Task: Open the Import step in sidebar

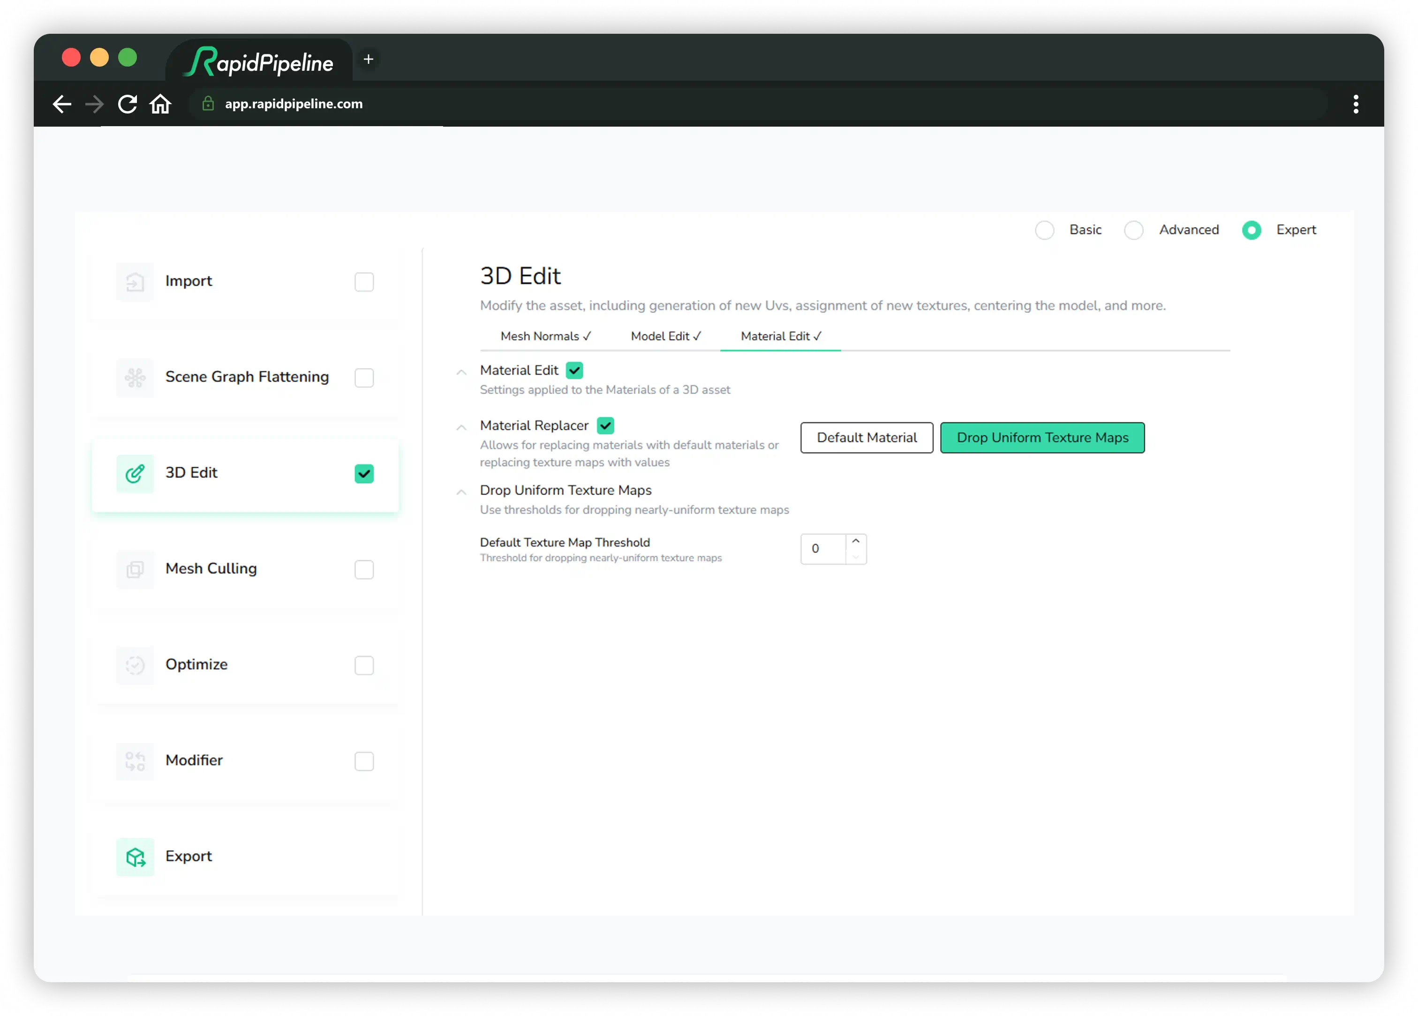Action: [x=244, y=282]
